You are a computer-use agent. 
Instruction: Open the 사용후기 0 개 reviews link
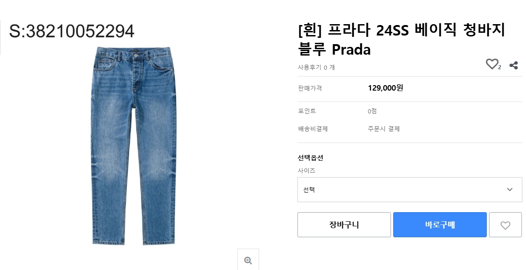point(316,67)
